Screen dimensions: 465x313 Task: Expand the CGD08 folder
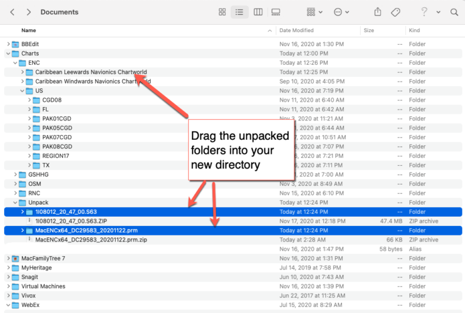point(30,100)
